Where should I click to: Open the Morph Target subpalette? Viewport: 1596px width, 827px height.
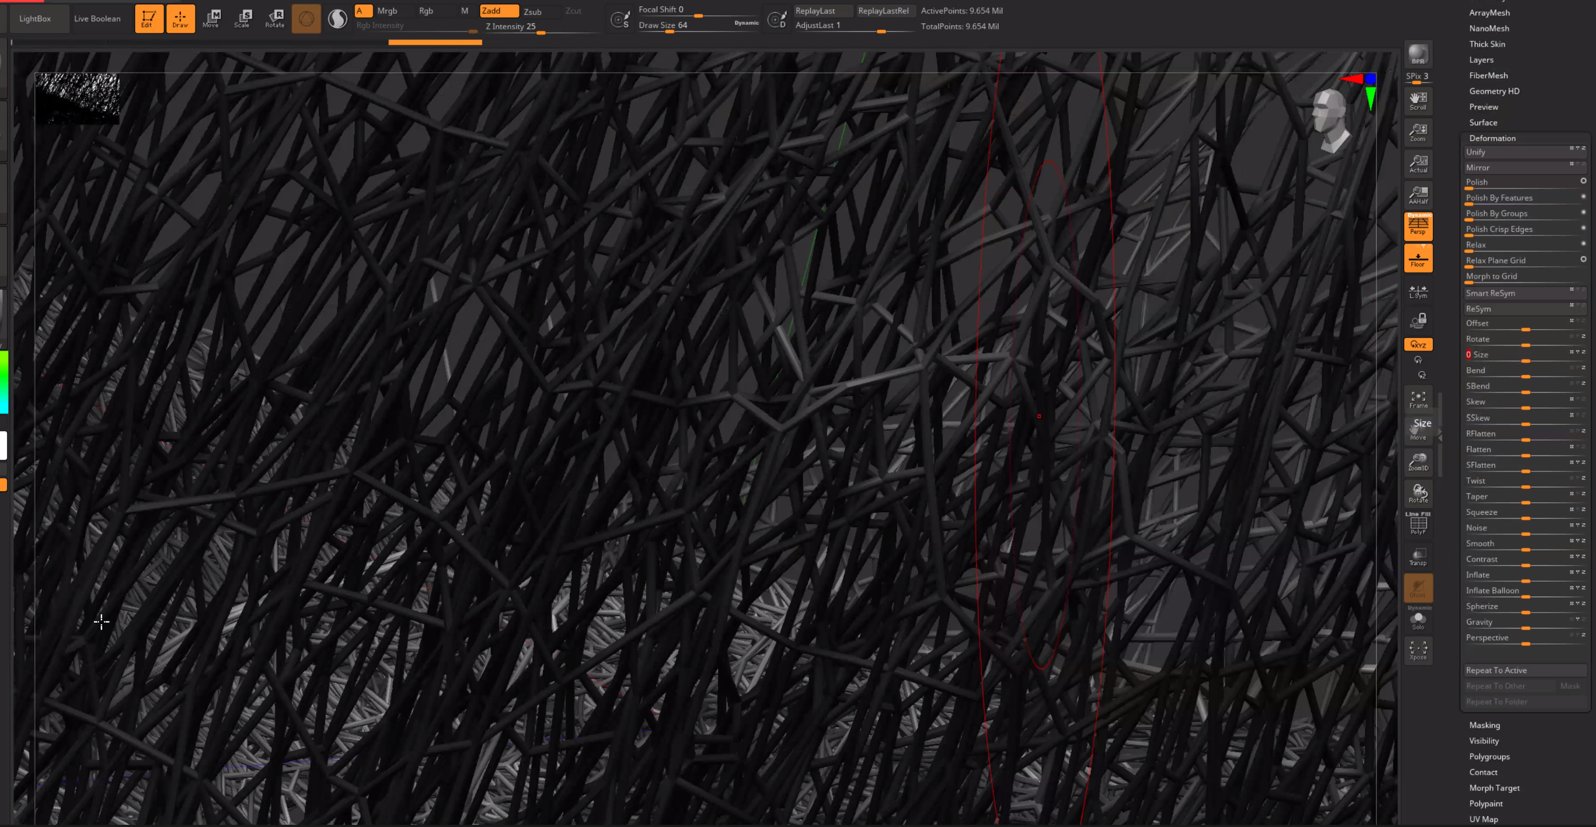1494,788
